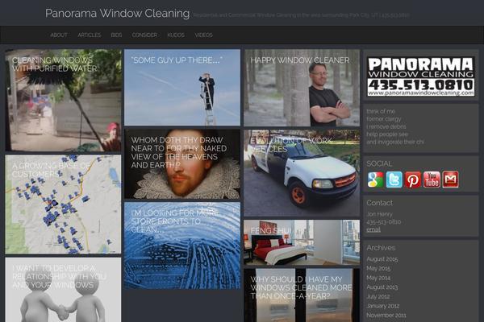The height and width of the screenshot is (322, 484).
Task: Click the header tagline about Park City
Action: 301,14
